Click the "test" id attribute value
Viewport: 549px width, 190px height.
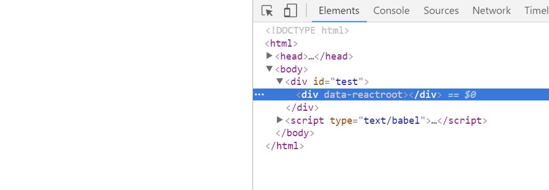pyautogui.click(x=347, y=82)
